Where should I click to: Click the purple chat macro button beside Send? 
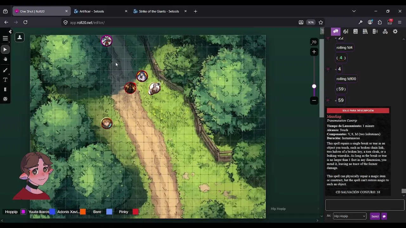(384, 216)
